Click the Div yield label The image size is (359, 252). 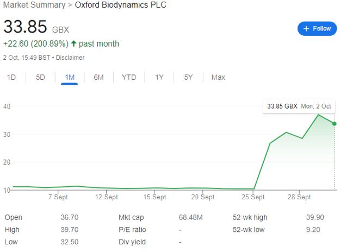(x=132, y=242)
